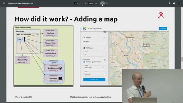Click the MapComponents app diagram heading
This screenshot has width=183, height=103.
23,27
